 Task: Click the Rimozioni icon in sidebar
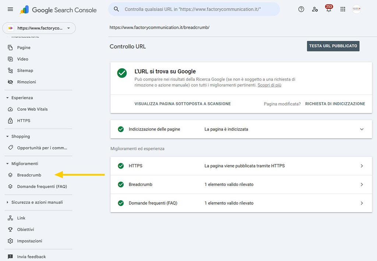(10, 82)
